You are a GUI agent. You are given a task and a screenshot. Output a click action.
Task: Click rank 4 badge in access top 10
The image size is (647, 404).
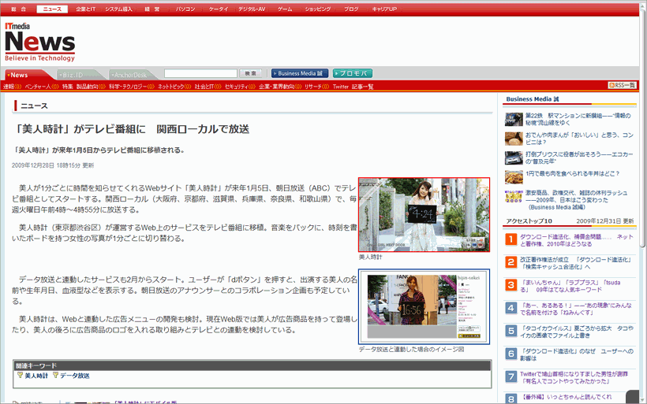(x=510, y=308)
